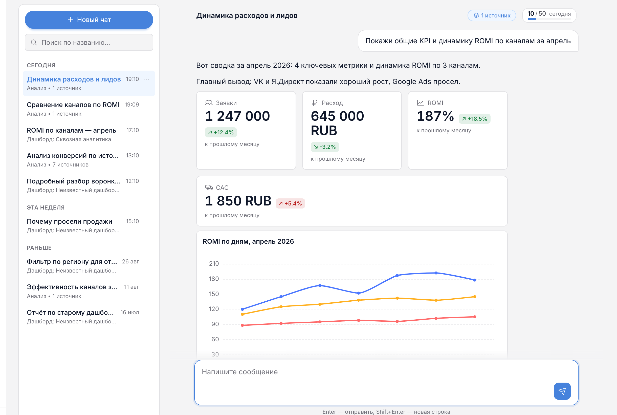Open chat Сравнение каналов по ROMI
Screen dimensions: 617x415
click(x=89, y=109)
